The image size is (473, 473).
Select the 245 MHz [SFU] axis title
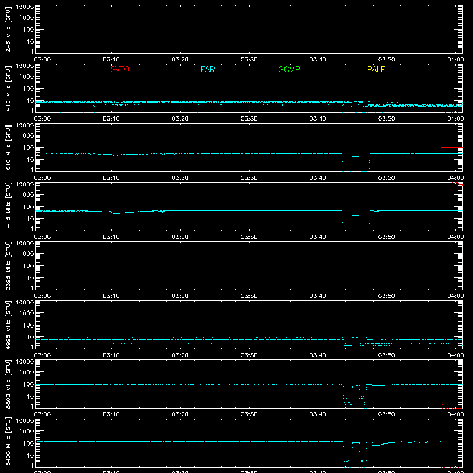(8, 29)
